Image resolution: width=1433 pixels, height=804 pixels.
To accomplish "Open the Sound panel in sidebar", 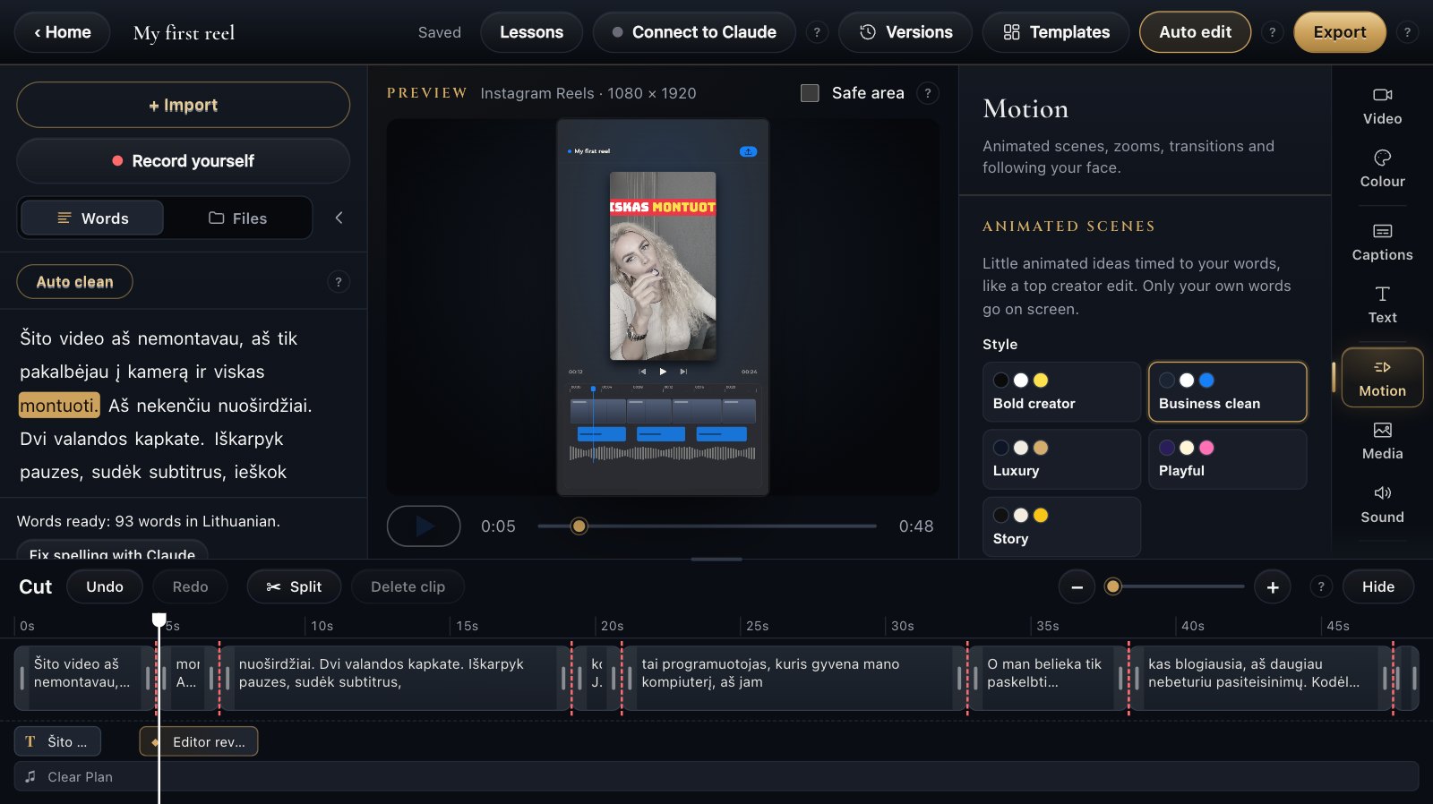I will click(x=1382, y=505).
